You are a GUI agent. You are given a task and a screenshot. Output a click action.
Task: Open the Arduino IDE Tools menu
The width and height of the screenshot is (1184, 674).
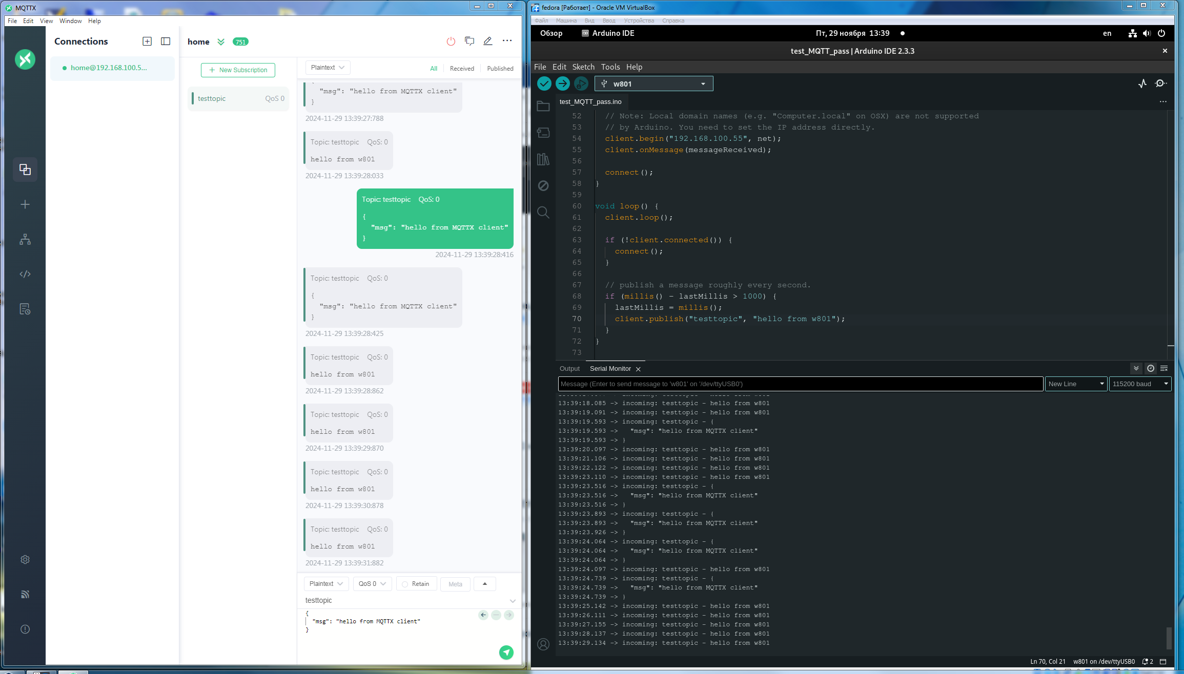pos(610,67)
